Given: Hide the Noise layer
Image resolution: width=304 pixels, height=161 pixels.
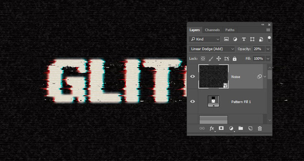Looking at the screenshot, I should click(192, 77).
